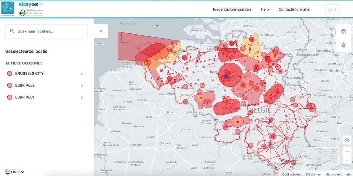
Task: Click the magnifier search icon
Action: tap(12, 31)
